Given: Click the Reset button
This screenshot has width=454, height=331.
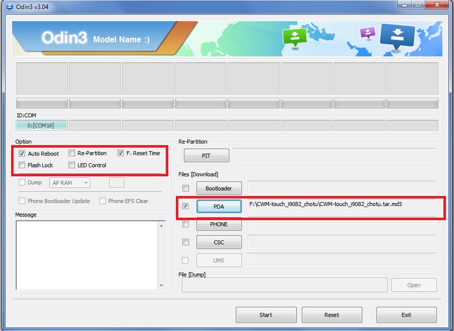Looking at the screenshot, I should tap(332, 315).
